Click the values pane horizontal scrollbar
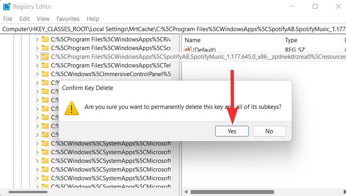 point(232,192)
